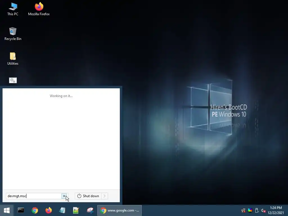The width and height of the screenshot is (288, 216).
Task: Click the 'Working on it...' status text
Action: [61, 96]
